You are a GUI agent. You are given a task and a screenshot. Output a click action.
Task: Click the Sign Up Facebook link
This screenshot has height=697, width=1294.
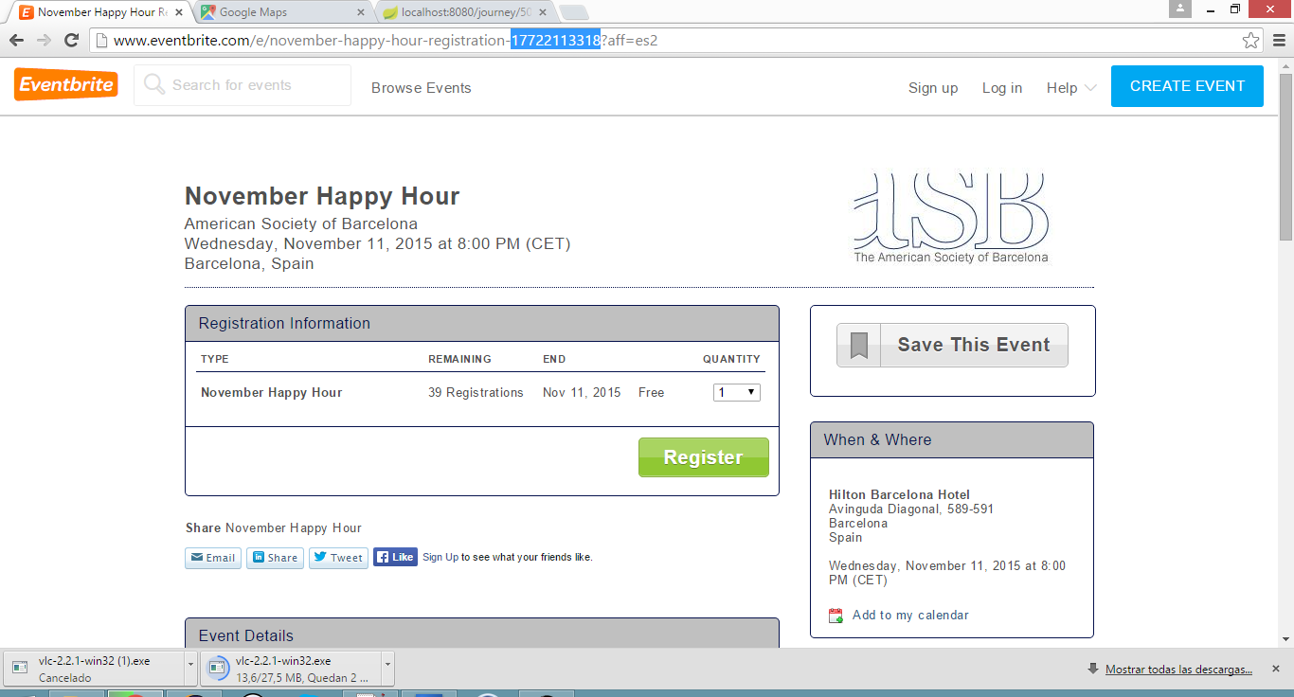440,557
